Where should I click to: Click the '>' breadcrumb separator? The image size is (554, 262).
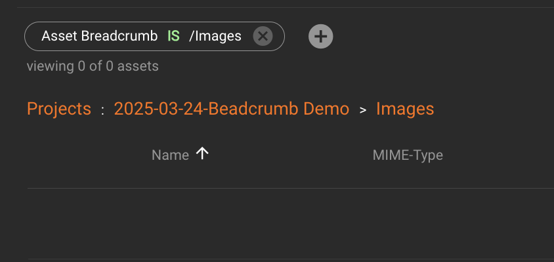[x=363, y=110]
